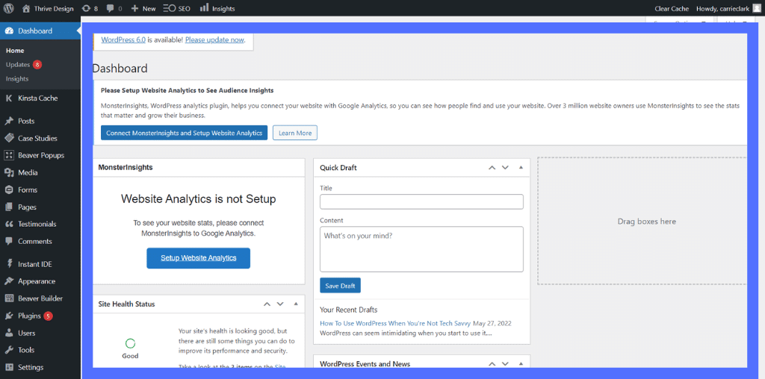This screenshot has width=765, height=379.
Task: Open the recent draft How To Use WordPress link
Action: tap(395, 323)
